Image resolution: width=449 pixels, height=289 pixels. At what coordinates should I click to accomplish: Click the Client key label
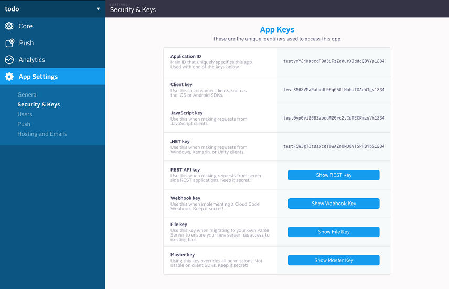pos(181,84)
